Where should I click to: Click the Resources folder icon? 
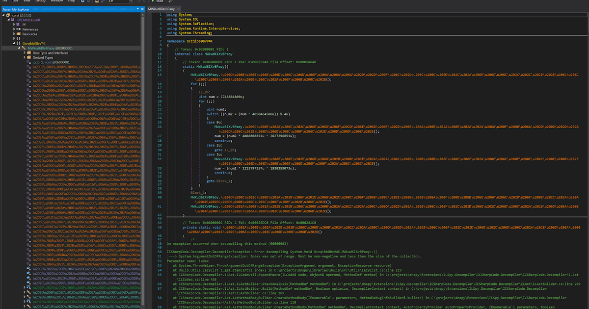point(19,34)
